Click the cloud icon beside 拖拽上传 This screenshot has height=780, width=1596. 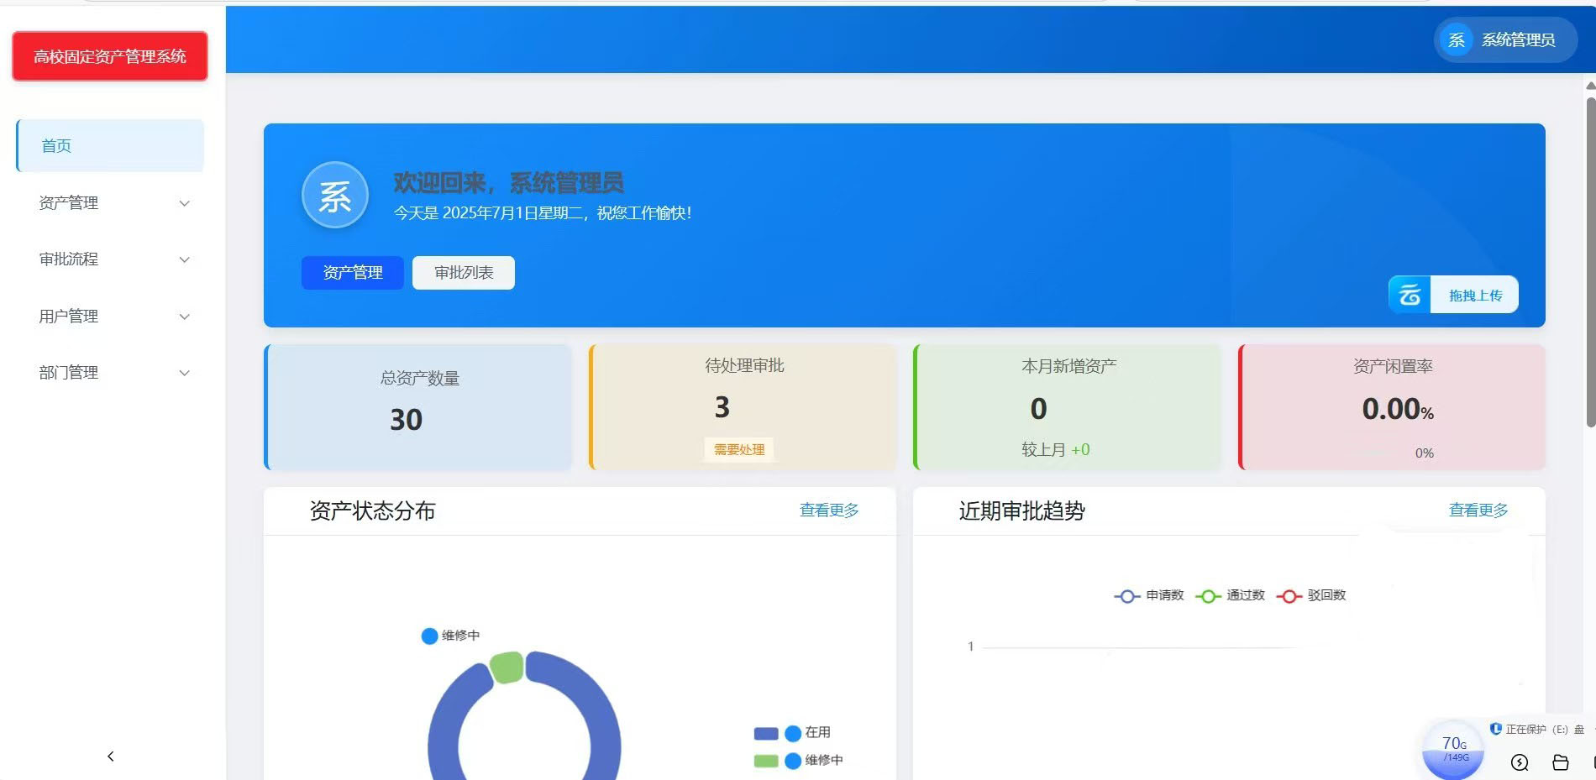pyautogui.click(x=1410, y=295)
